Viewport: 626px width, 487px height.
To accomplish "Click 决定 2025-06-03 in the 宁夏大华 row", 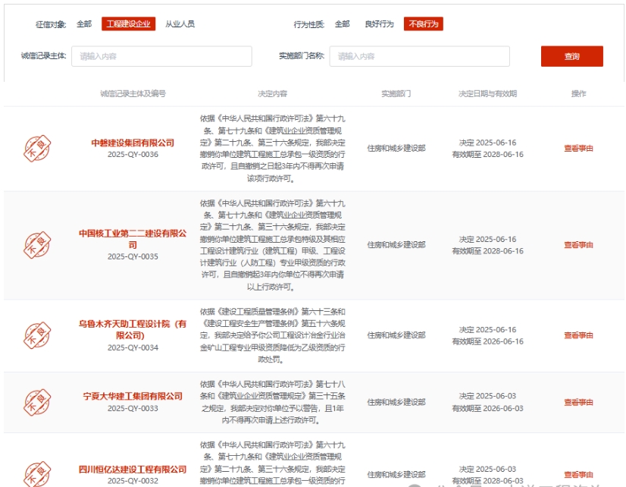I will coord(487,396).
